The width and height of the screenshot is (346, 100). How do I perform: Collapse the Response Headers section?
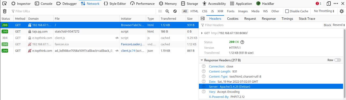(x=202, y=60)
